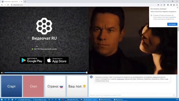179x101 pixels.
Task: Switch to Change name web taskbar window
Action: [25, 100]
